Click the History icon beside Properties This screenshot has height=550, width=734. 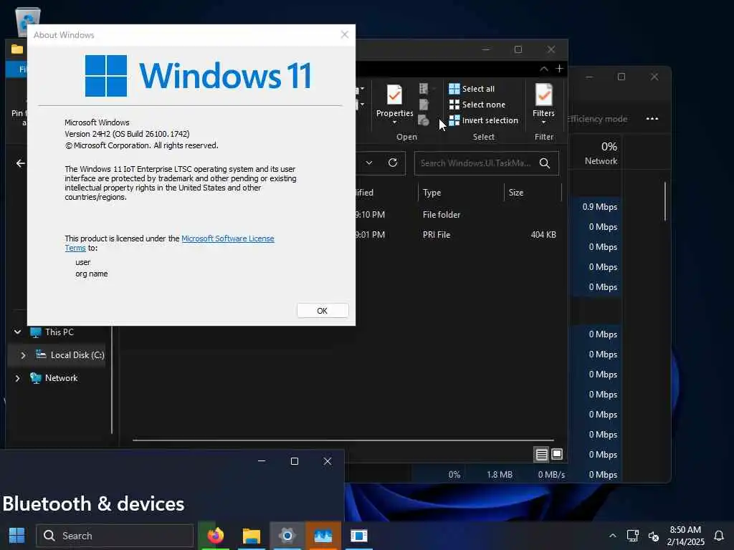[424, 120]
